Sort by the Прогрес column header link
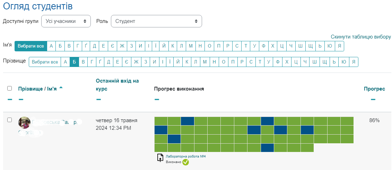The image size is (392, 170). (x=374, y=89)
